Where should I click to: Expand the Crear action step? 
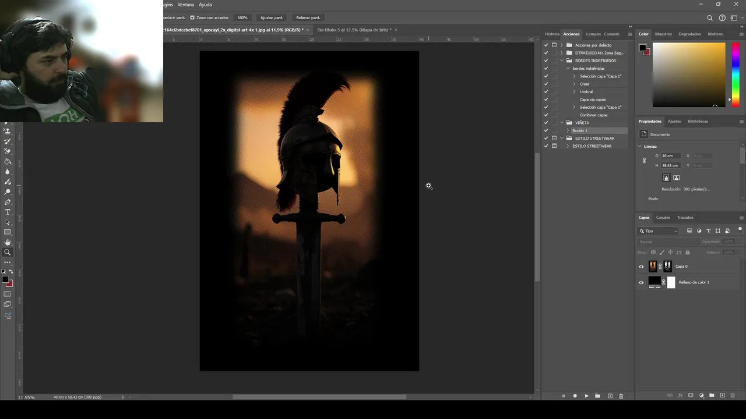coord(574,84)
